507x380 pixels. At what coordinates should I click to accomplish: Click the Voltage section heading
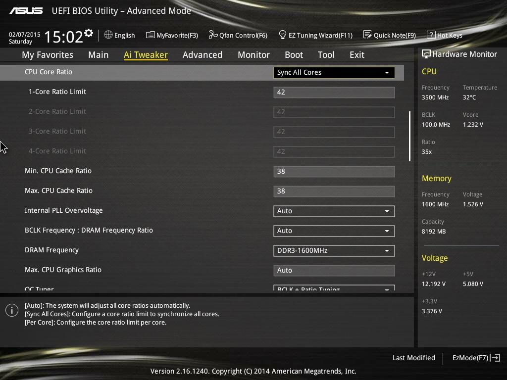435,258
